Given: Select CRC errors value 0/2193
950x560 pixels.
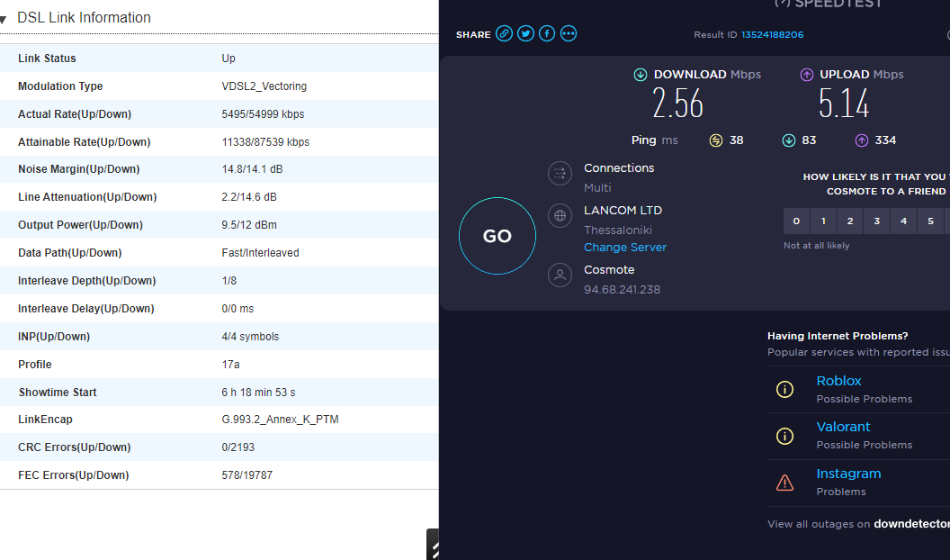Looking at the screenshot, I should (x=238, y=447).
